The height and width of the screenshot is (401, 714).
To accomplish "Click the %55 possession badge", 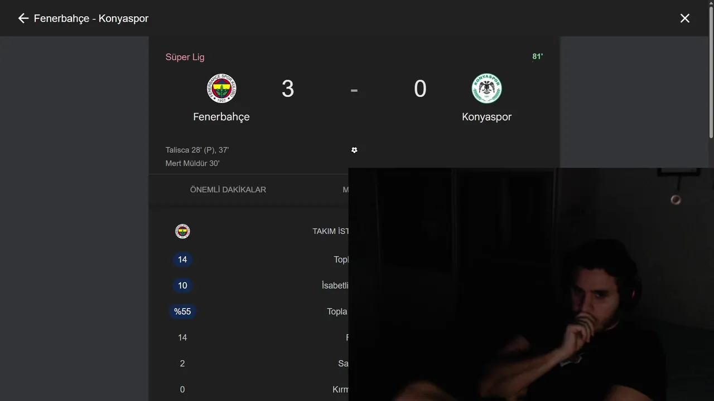I will [x=182, y=311].
